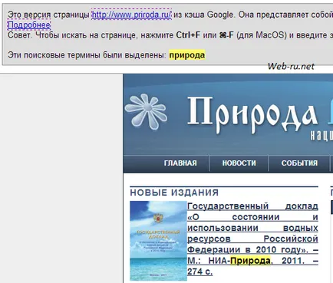Click the Подробнее link
Screen dimensions: 333x283
point(29,25)
